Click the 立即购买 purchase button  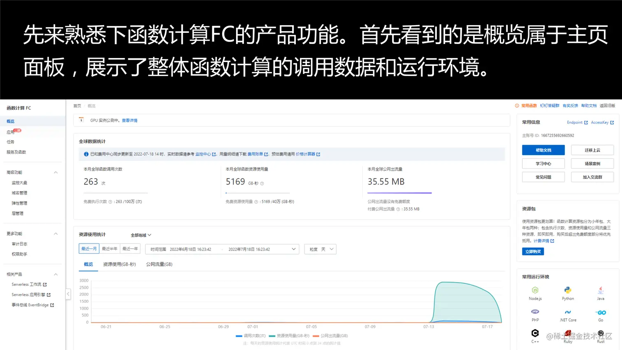(533, 251)
